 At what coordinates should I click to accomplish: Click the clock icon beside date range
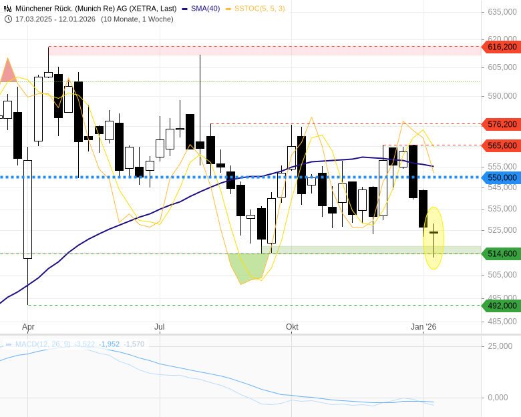click(8, 19)
